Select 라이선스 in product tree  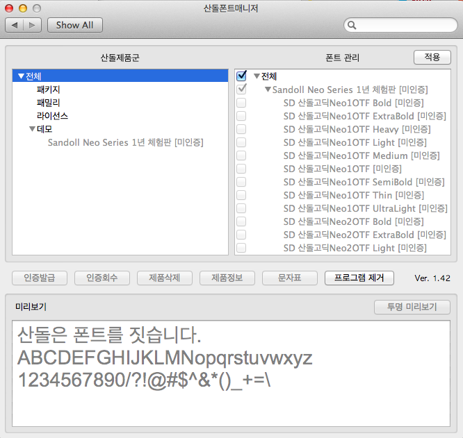tap(52, 116)
